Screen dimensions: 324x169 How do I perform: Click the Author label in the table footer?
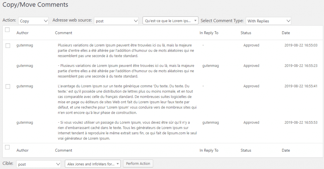click(22, 150)
